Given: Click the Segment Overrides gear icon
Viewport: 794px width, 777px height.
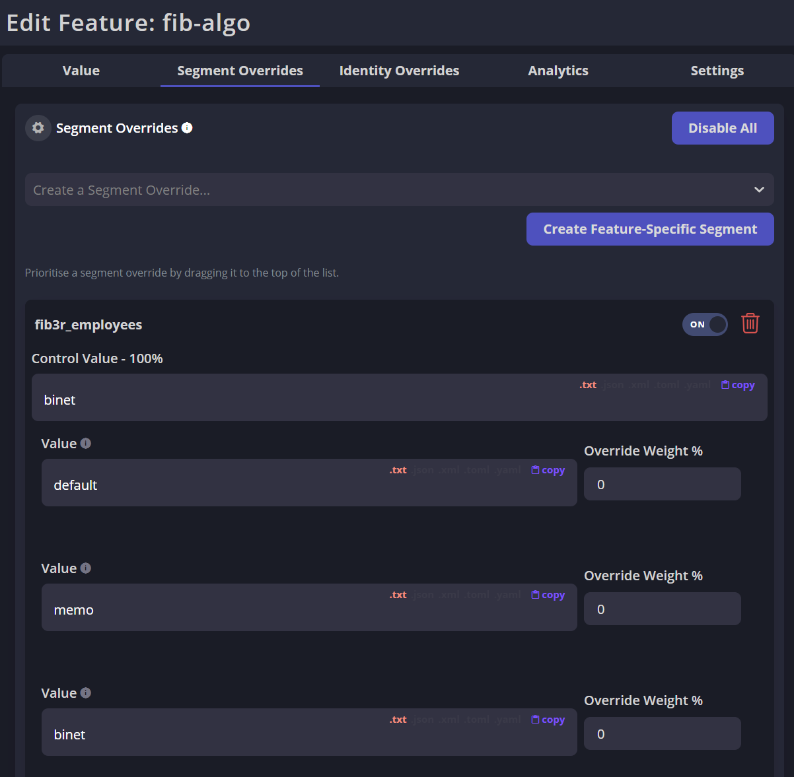Looking at the screenshot, I should click(x=38, y=128).
